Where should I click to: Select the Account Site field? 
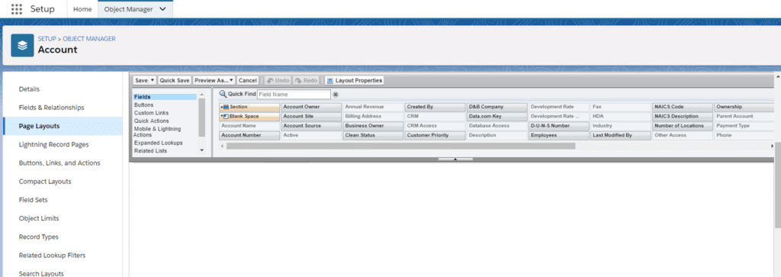[311, 116]
